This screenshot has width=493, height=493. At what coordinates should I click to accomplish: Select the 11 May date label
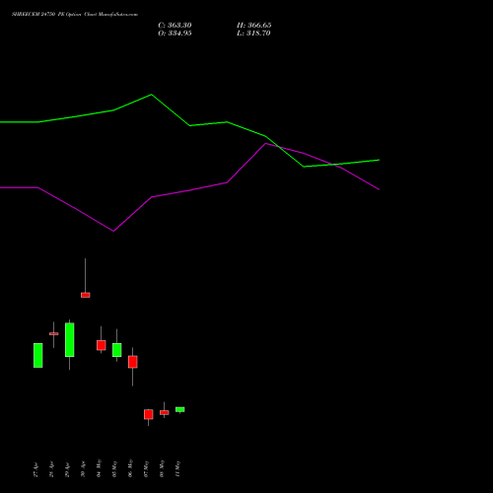click(x=177, y=468)
